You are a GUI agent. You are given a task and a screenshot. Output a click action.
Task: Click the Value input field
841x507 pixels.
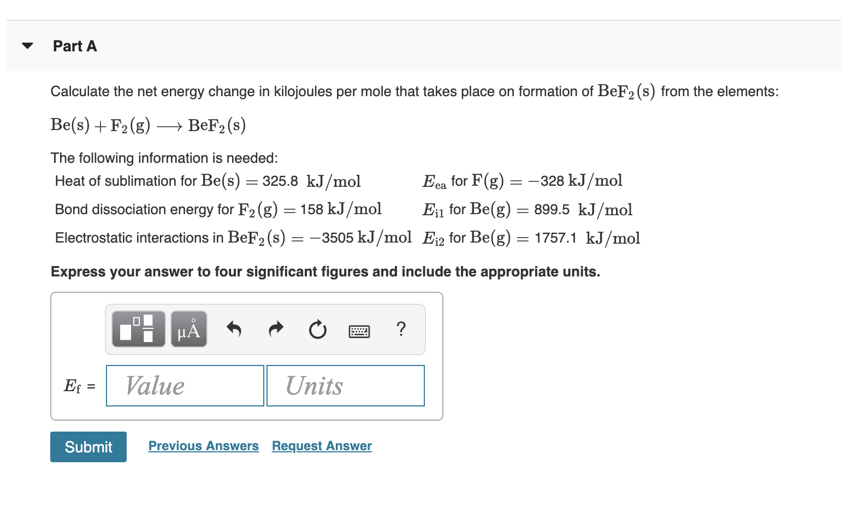click(184, 386)
